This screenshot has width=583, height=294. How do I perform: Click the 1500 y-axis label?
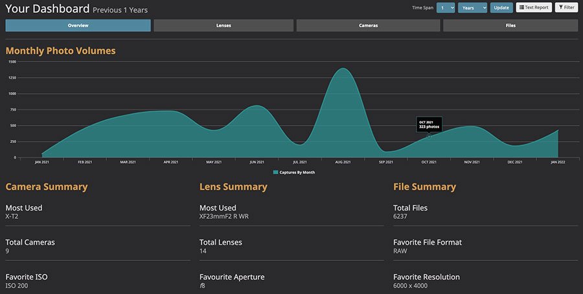tap(12, 62)
